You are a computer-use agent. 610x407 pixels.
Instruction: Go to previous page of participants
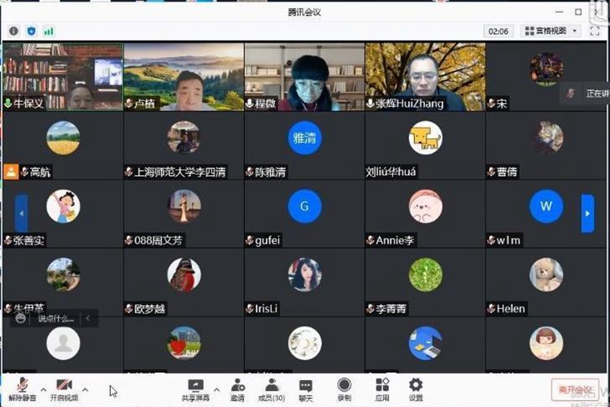tap(22, 213)
